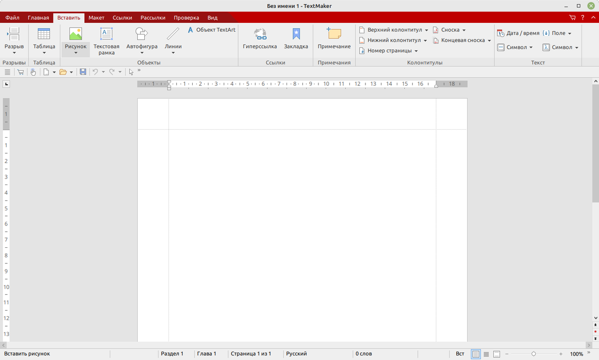Image resolution: width=599 pixels, height=360 pixels.
Task: Switch to outline master-page view mode
Action: coord(497,354)
